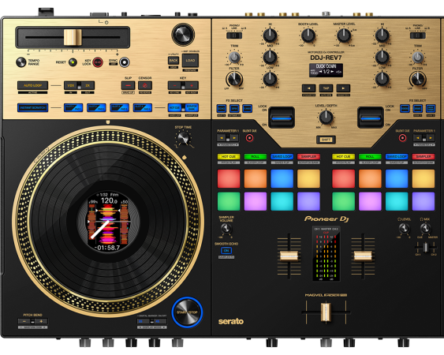Select left-deck SAVED LOOP pad mode
This screenshot has width=444, height=355.
[282, 157]
